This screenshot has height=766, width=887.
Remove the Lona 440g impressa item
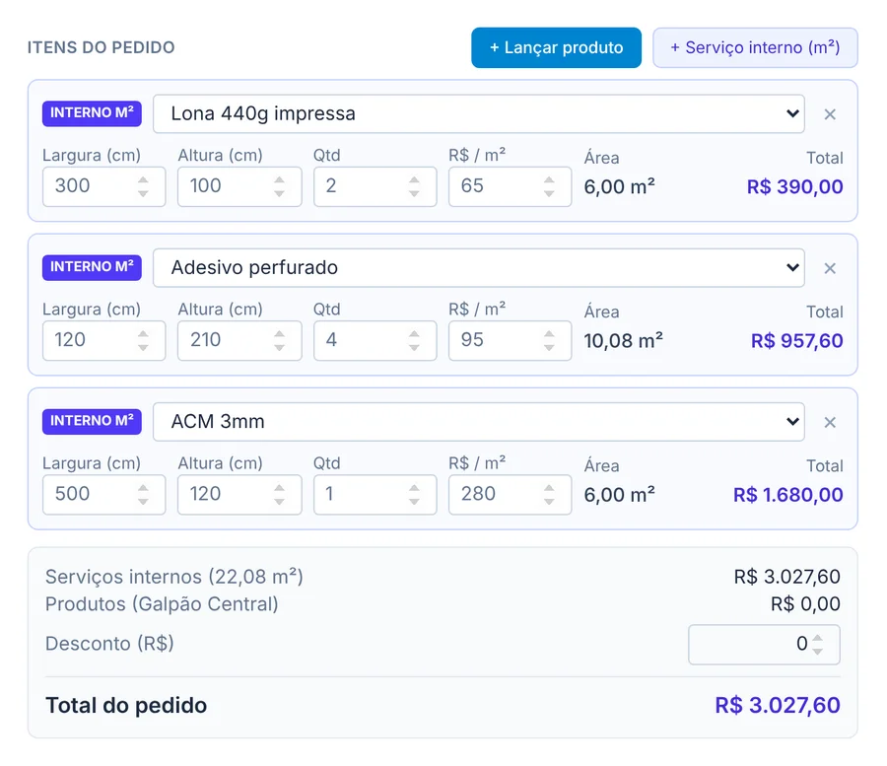[x=830, y=114]
